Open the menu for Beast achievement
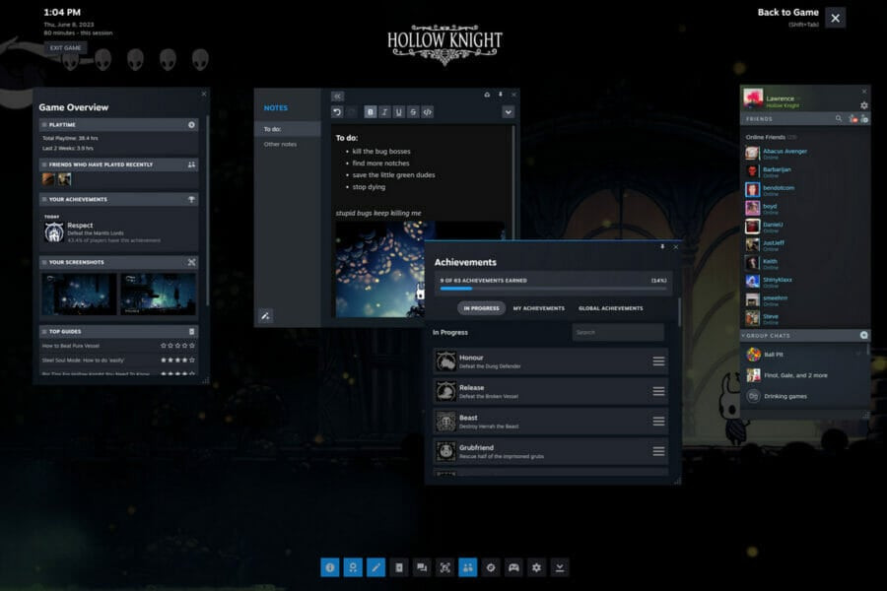Image resolution: width=887 pixels, height=591 pixels. (658, 422)
